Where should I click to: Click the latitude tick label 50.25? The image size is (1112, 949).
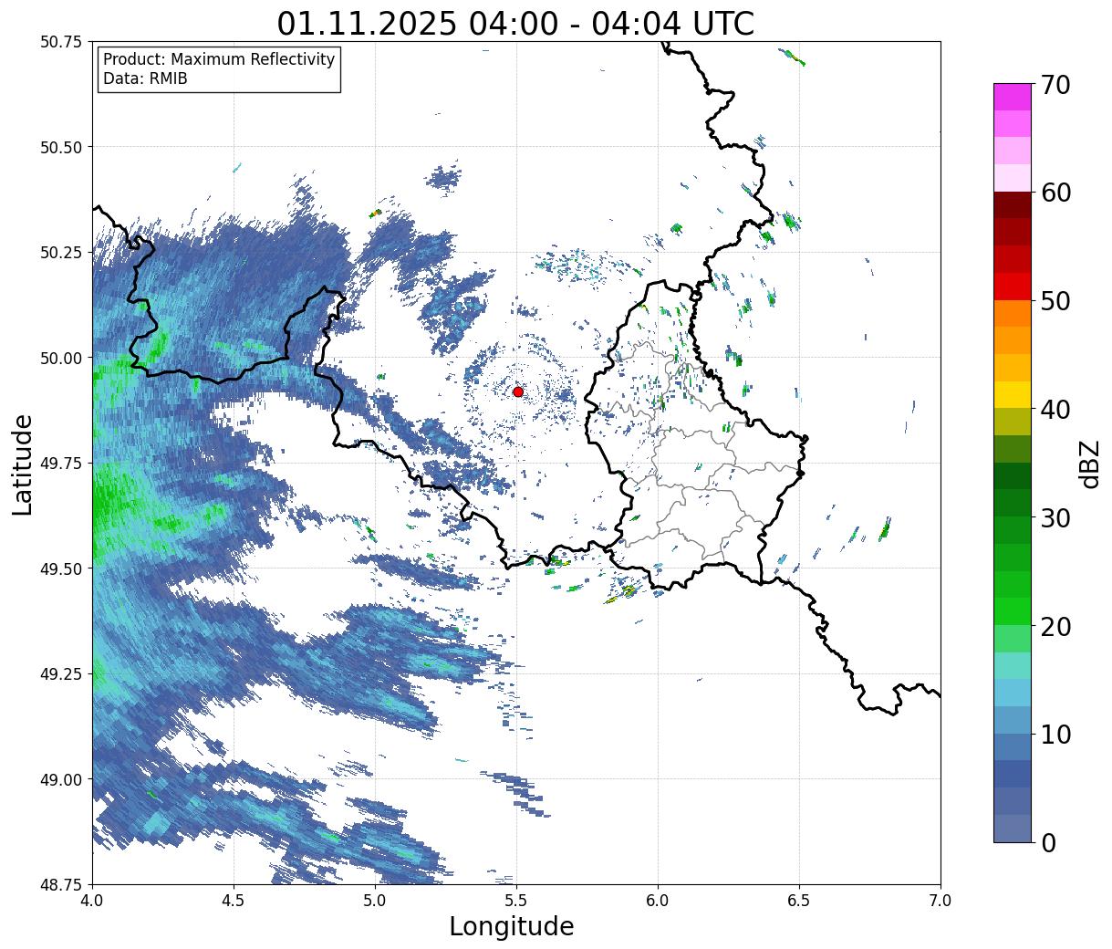[x=61, y=253]
